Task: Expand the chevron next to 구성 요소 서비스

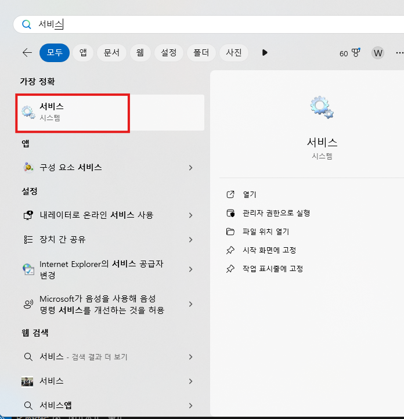Action: 190,168
